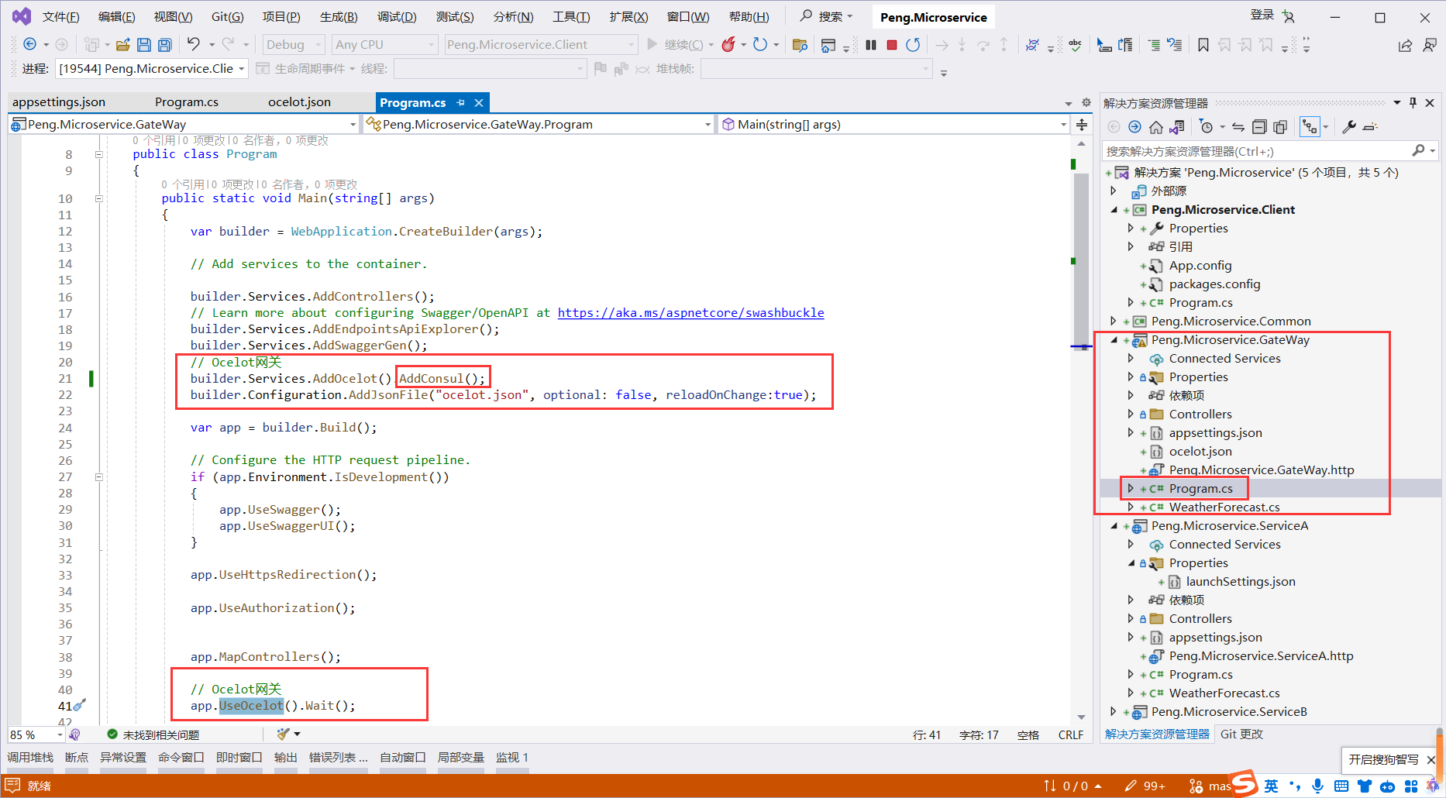This screenshot has height=798, width=1446.
Task: Change the 85 % zoom level dropdown
Action: click(x=36, y=734)
